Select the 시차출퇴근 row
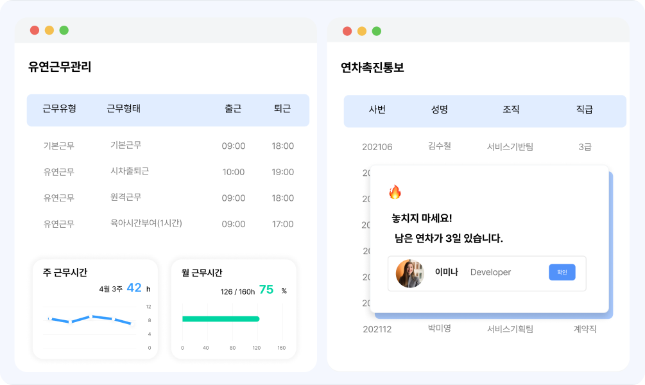This screenshot has height=385, width=645. (130, 171)
